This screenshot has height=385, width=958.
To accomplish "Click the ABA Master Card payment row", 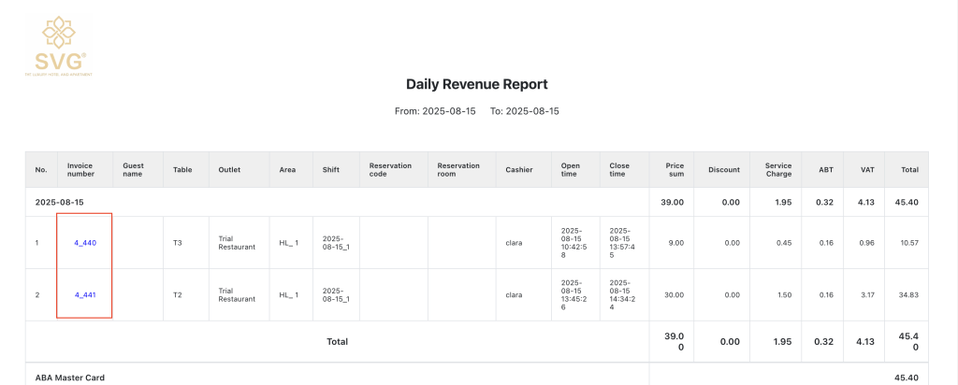I will click(x=70, y=378).
